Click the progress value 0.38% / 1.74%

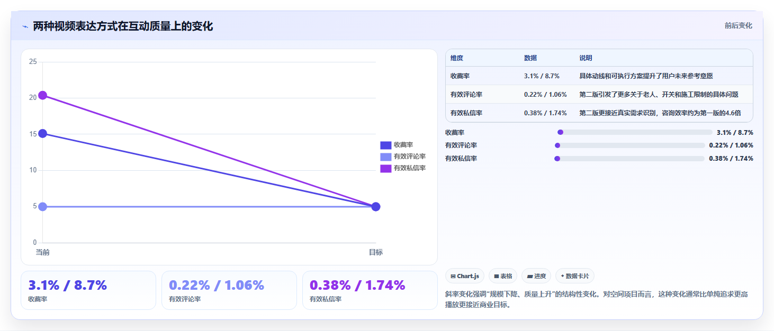coord(731,158)
